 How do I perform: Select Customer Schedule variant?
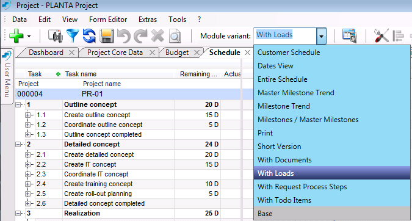pyautogui.click(x=332, y=53)
